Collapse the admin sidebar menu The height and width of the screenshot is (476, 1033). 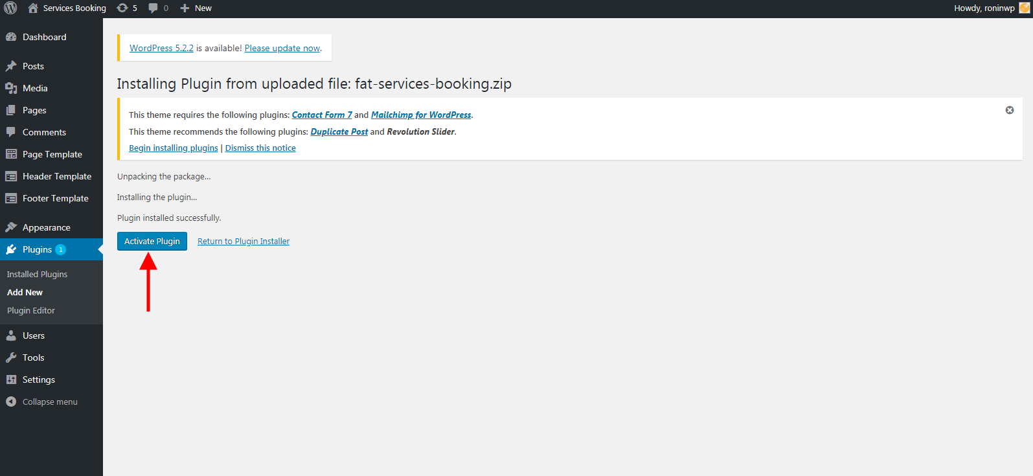coord(41,402)
